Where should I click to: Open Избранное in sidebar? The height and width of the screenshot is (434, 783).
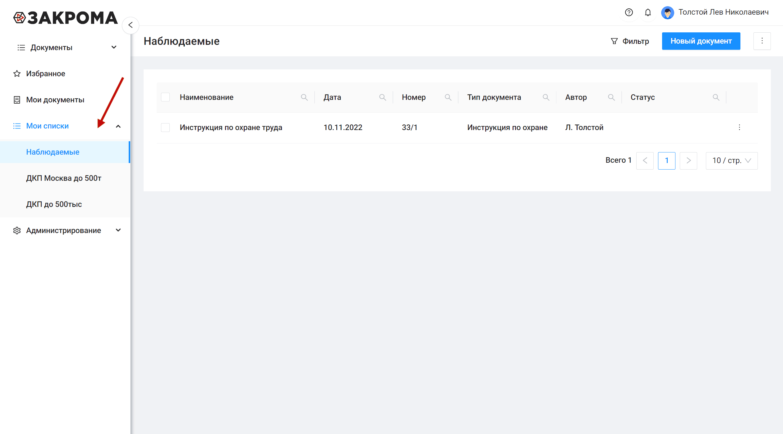(x=65, y=74)
